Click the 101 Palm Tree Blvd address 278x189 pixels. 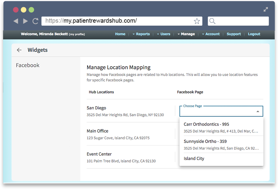coord(121,161)
